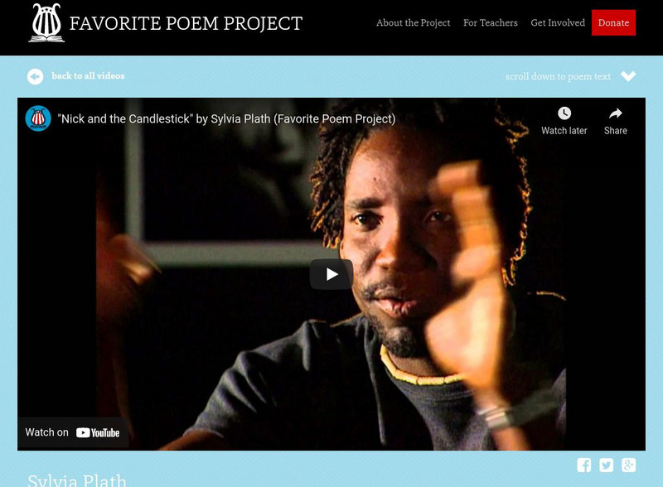
Task: Follow the back to all videos link
Action: pos(88,75)
